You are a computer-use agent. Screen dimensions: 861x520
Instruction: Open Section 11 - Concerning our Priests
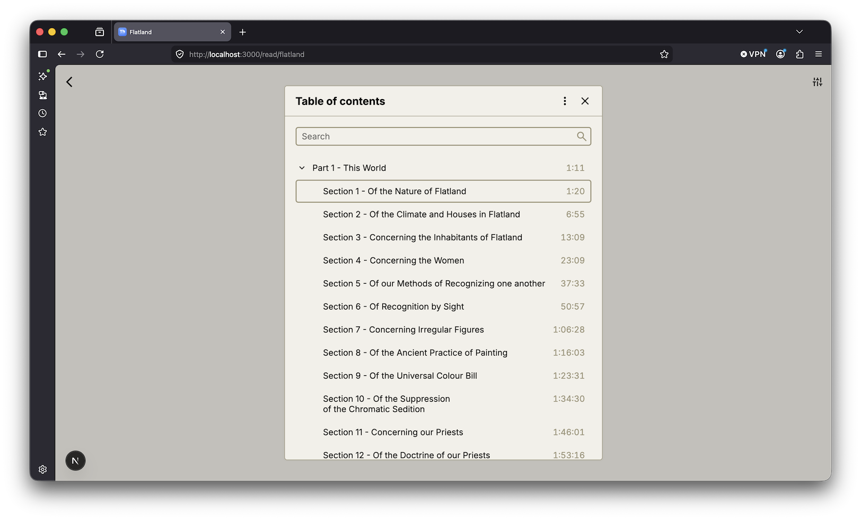[443, 433]
